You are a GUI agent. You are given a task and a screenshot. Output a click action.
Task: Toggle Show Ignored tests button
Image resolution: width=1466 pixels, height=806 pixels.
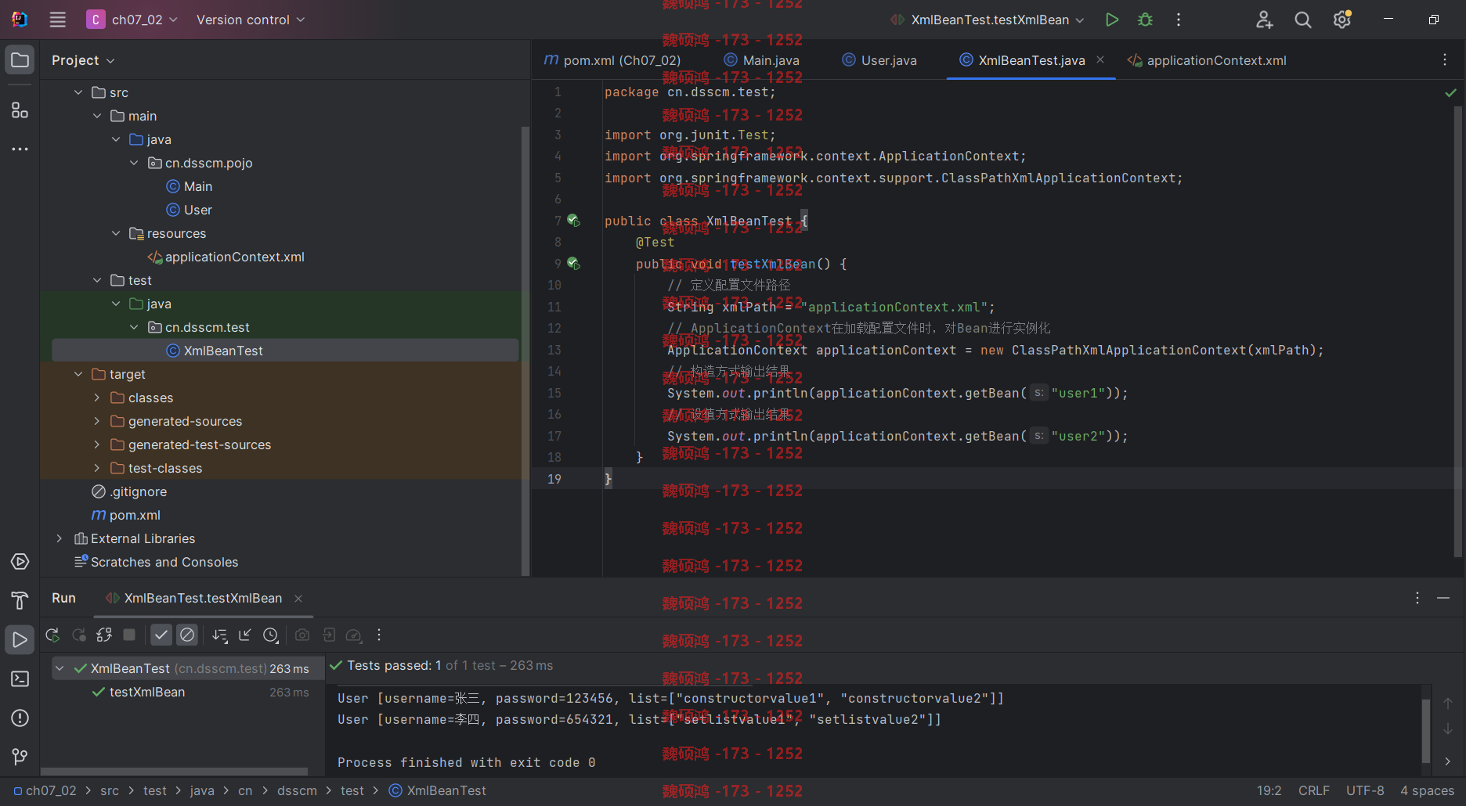coord(187,635)
